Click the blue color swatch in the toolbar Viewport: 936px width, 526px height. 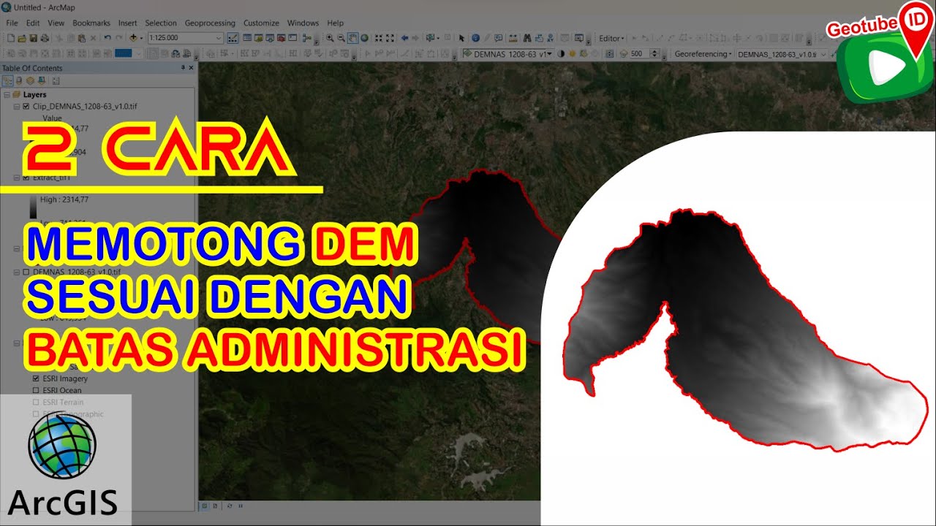[123, 53]
